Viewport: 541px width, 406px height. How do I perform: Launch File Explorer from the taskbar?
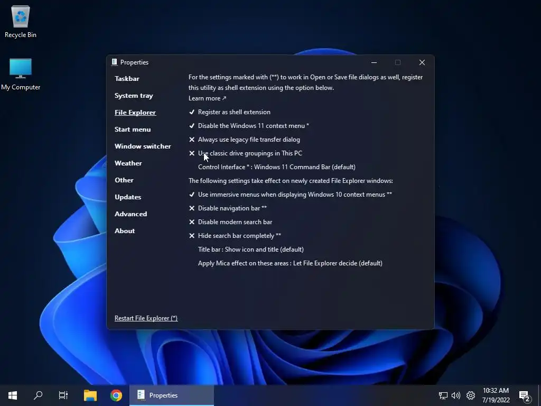point(90,395)
